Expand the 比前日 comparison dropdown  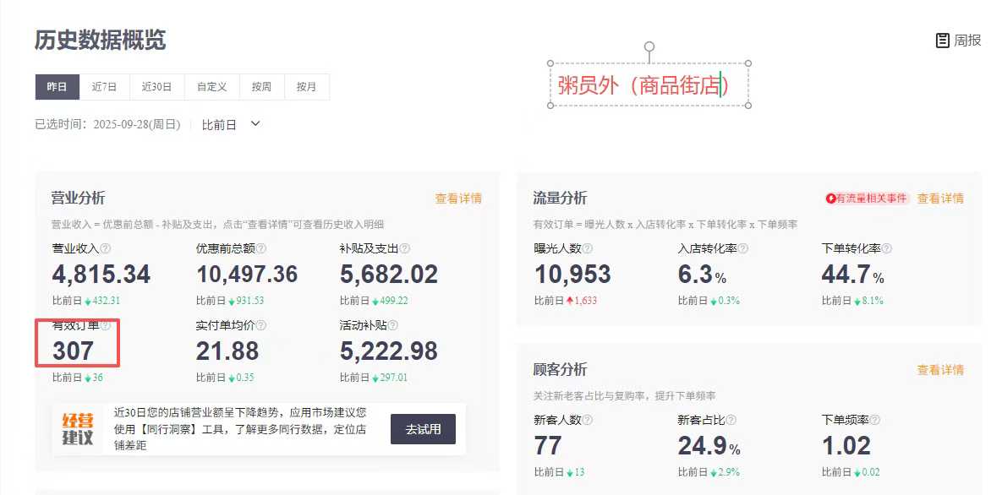255,124
